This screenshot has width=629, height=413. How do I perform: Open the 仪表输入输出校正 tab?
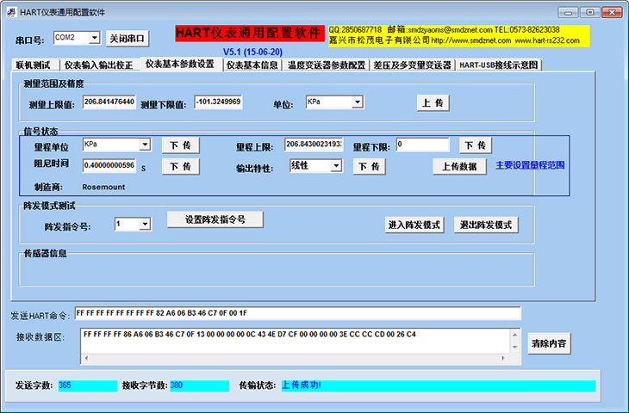coord(99,65)
